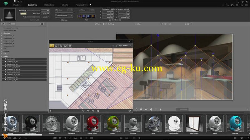Select the Miroir shader thumbnail

tap(153, 124)
